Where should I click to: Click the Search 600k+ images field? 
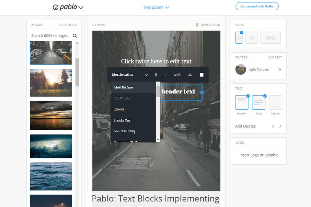coord(49,36)
